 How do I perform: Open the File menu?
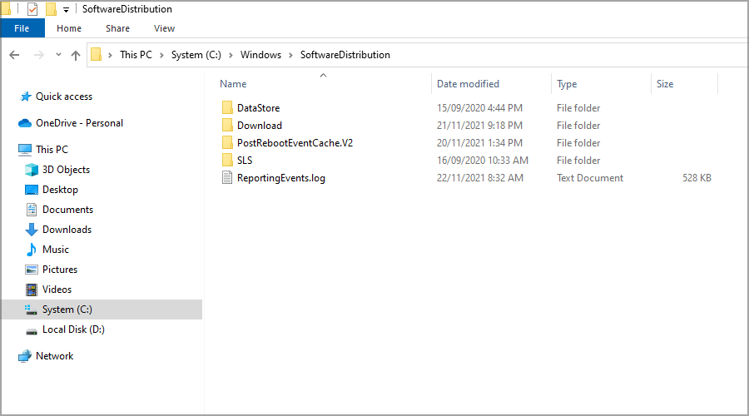22,28
